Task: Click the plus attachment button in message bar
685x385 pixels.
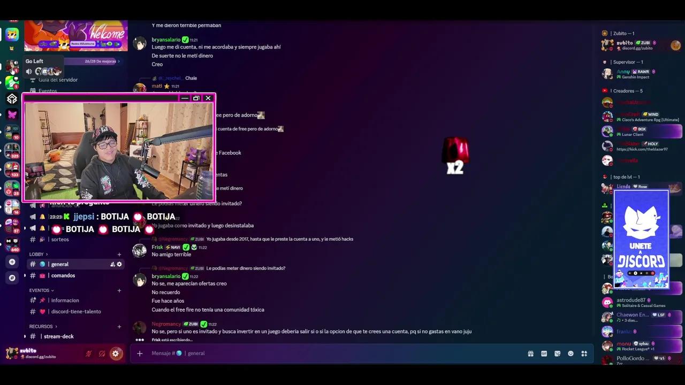Action: (x=140, y=353)
